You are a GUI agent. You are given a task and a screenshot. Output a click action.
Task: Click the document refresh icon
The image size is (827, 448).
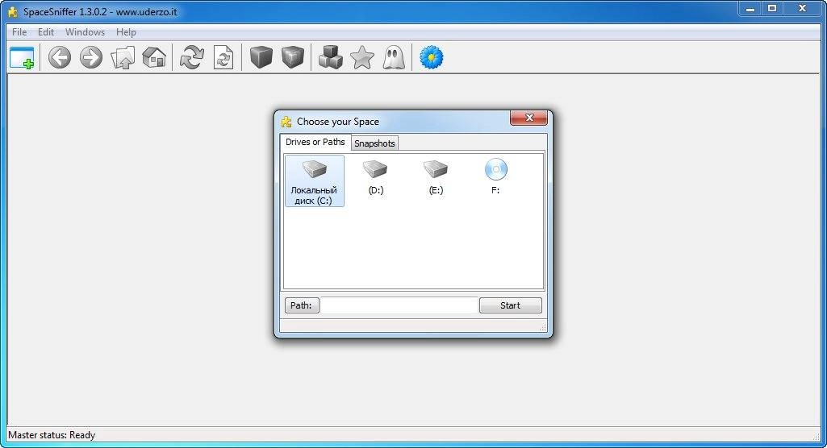pyautogui.click(x=223, y=57)
